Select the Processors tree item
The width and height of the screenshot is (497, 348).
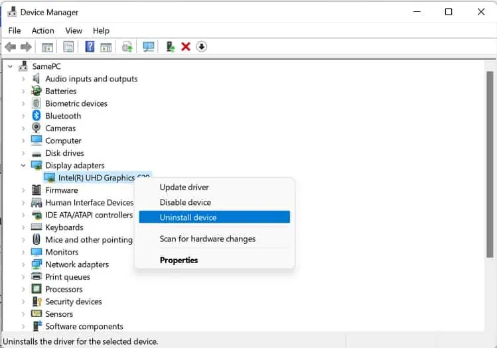(64, 289)
